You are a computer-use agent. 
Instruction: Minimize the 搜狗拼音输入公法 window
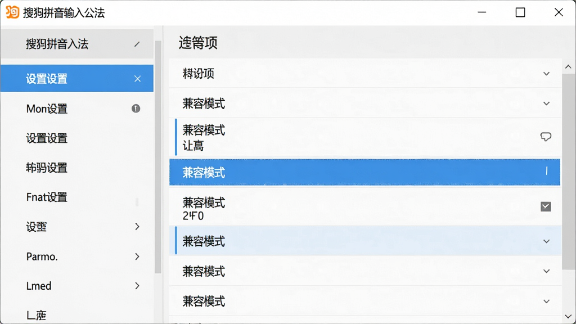click(x=482, y=12)
